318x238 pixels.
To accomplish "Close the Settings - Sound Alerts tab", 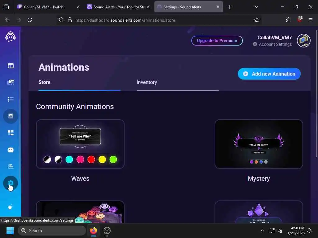I will (218, 7).
